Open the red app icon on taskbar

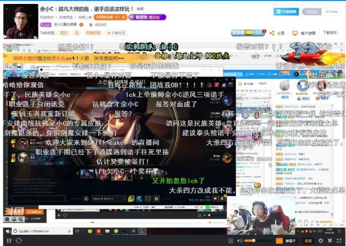click(x=98, y=231)
